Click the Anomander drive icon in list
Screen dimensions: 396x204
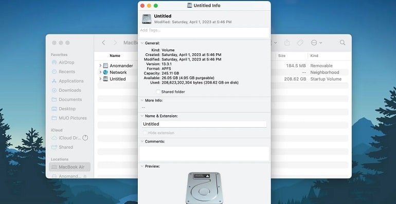coord(105,66)
